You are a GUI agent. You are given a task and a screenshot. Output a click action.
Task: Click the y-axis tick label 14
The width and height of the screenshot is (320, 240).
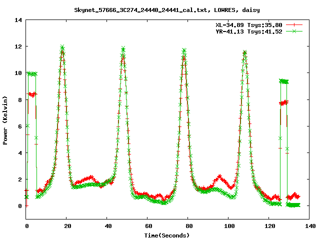tap(18, 20)
